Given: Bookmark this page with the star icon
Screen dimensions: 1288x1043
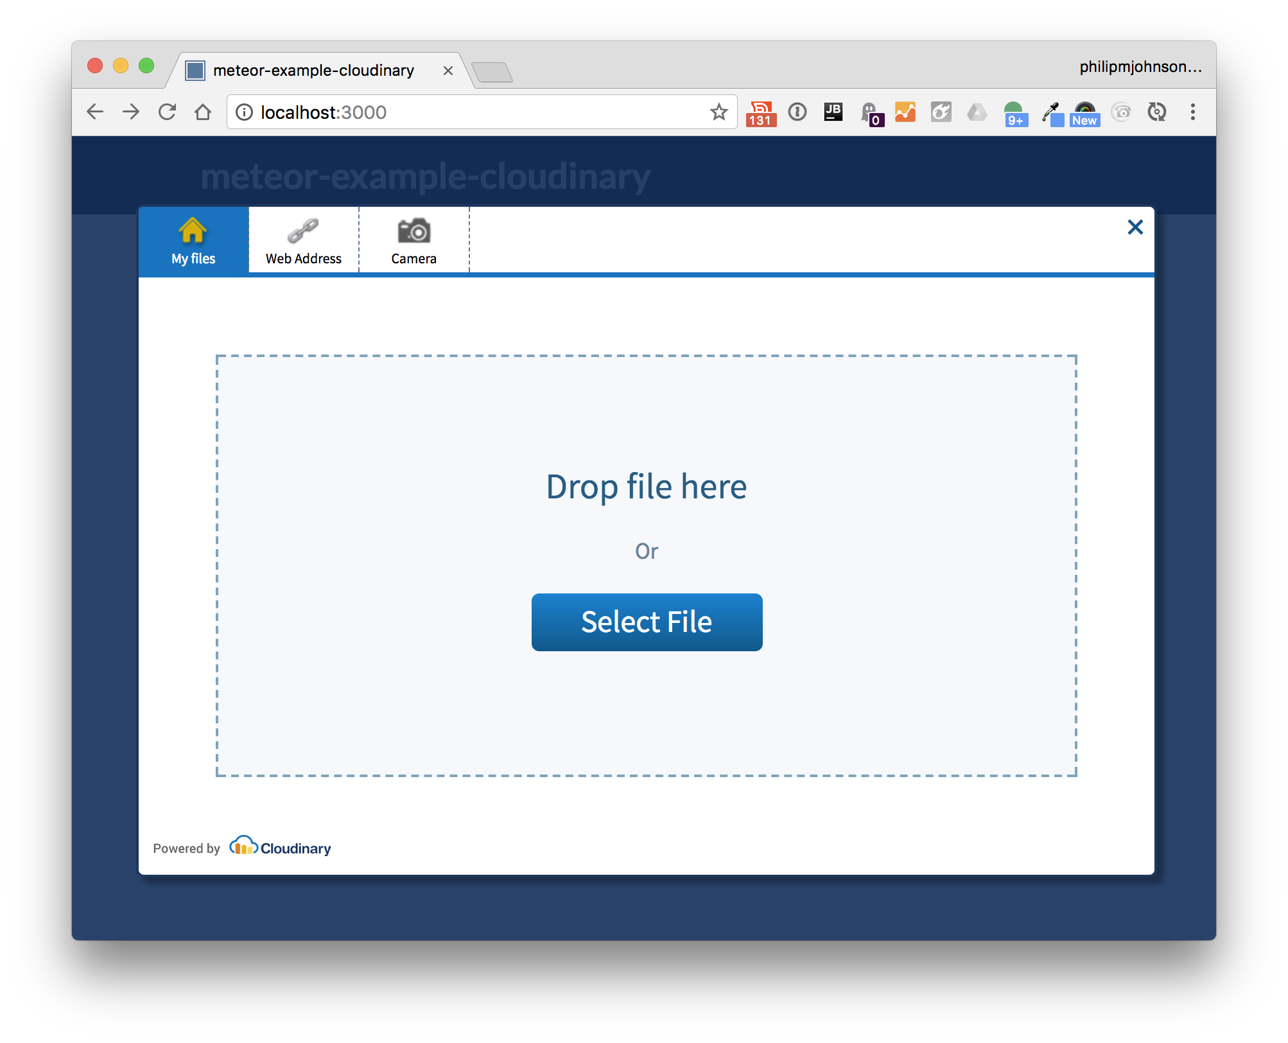Looking at the screenshot, I should point(718,112).
